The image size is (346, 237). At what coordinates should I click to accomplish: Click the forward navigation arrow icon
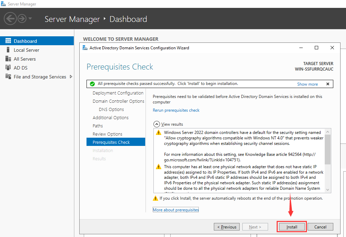22,18
